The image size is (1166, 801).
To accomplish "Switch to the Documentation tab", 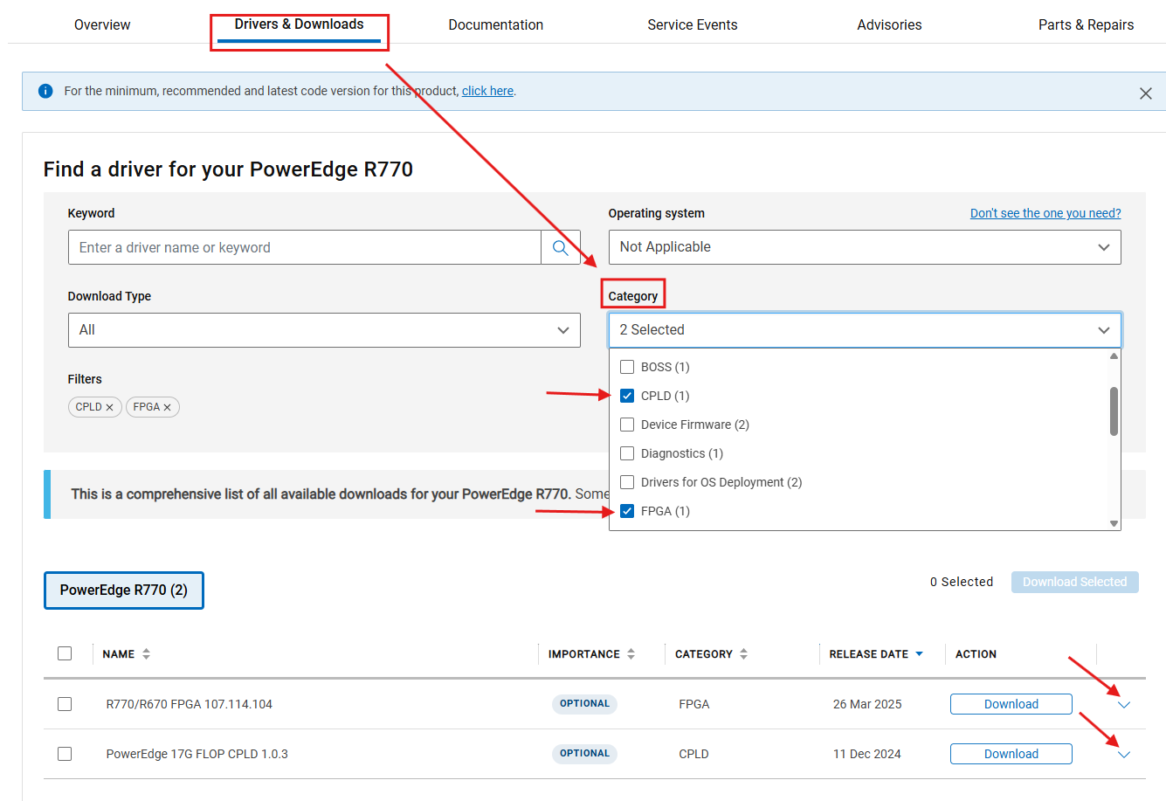I will click(495, 24).
